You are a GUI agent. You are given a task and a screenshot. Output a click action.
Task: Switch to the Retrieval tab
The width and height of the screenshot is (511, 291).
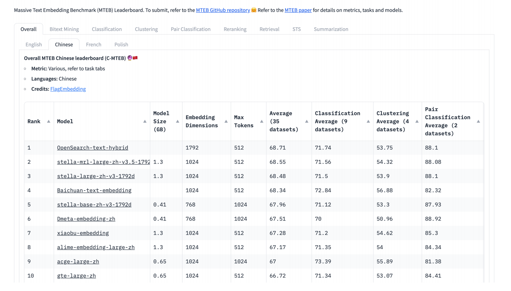tap(269, 29)
